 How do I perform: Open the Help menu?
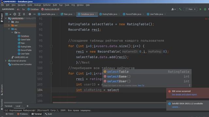88,5
